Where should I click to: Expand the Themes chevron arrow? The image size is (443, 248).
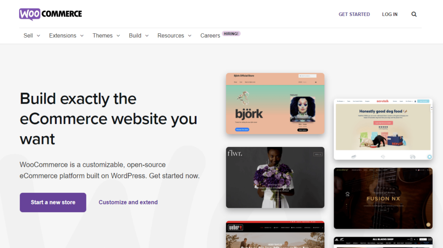pos(119,36)
